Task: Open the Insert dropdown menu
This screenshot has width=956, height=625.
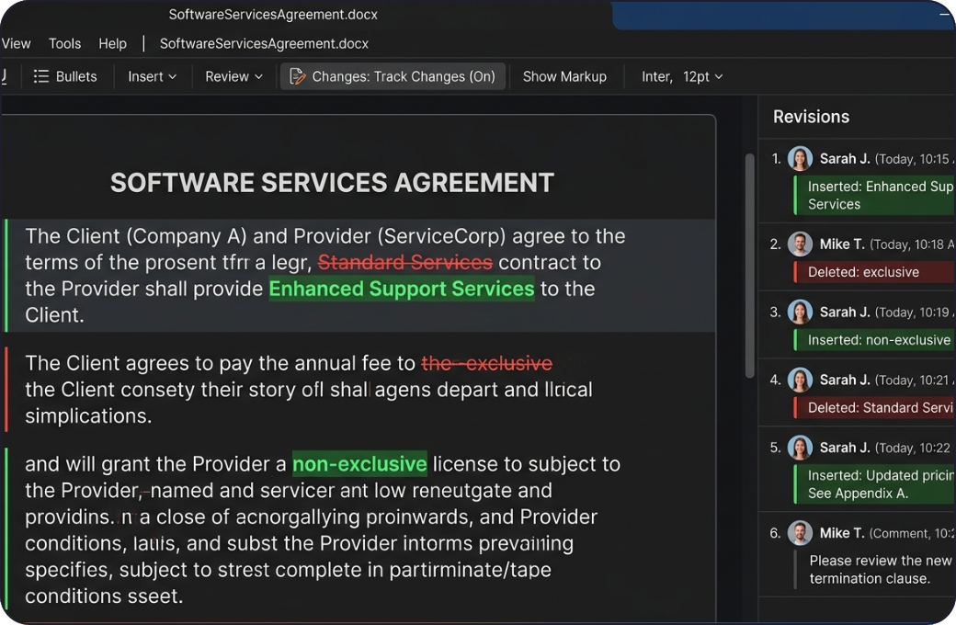Action: tap(151, 76)
